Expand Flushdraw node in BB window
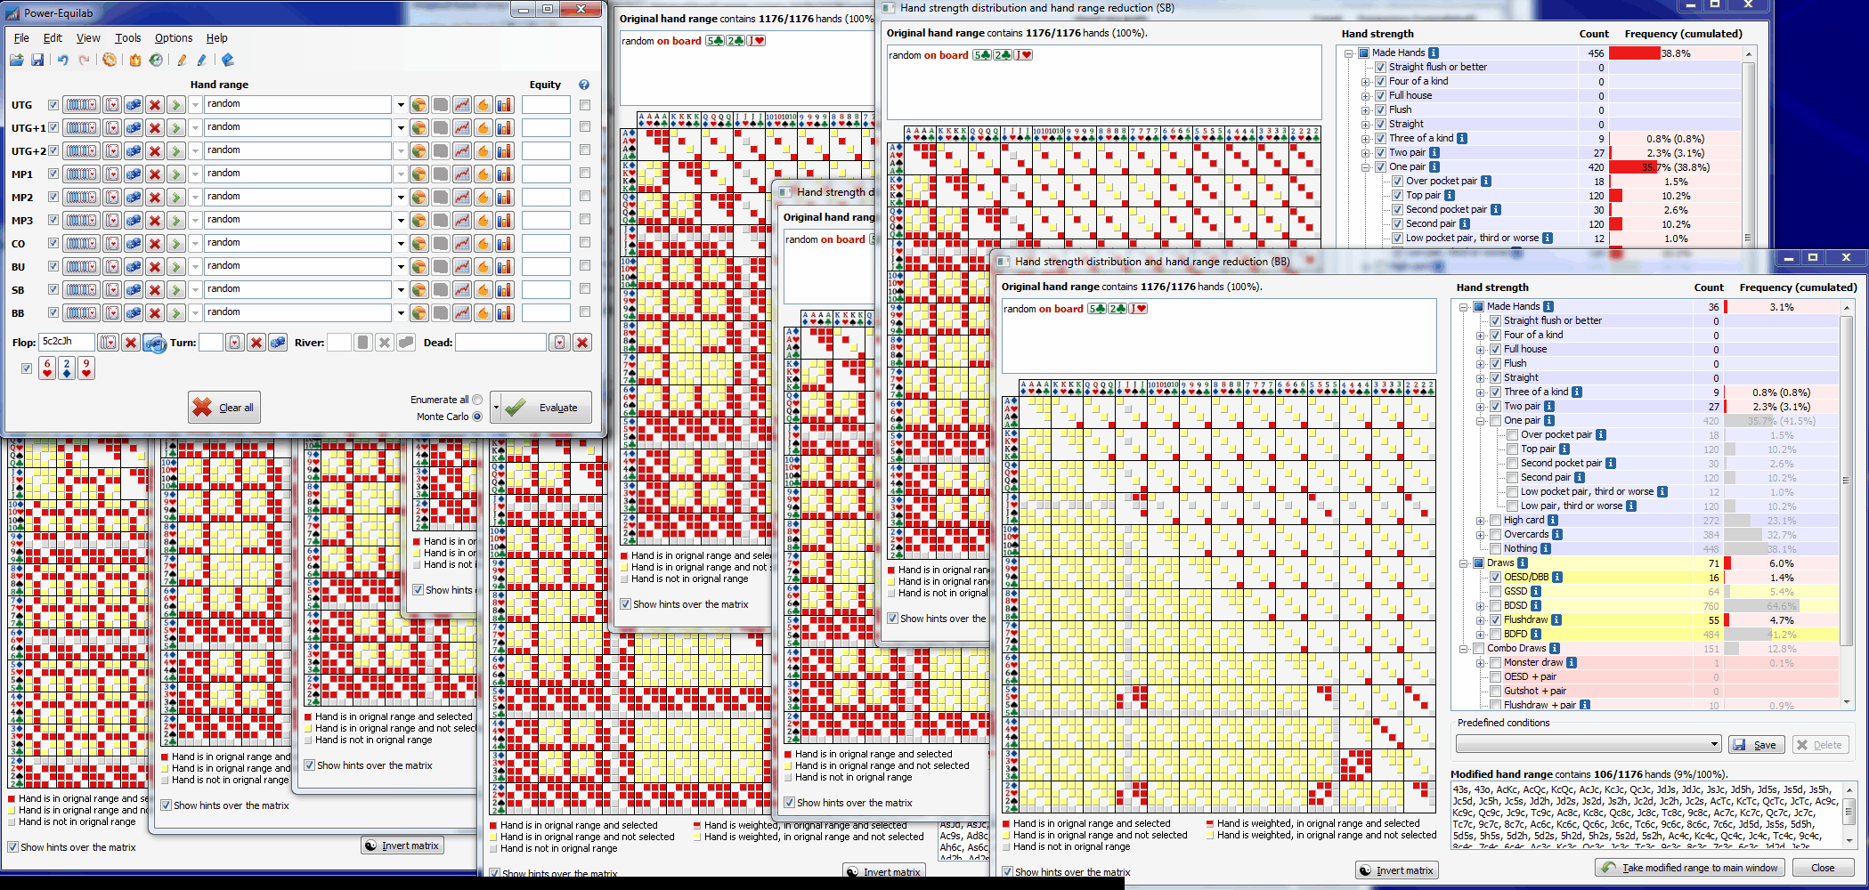Image resolution: width=1869 pixels, height=890 pixels. [x=1481, y=620]
